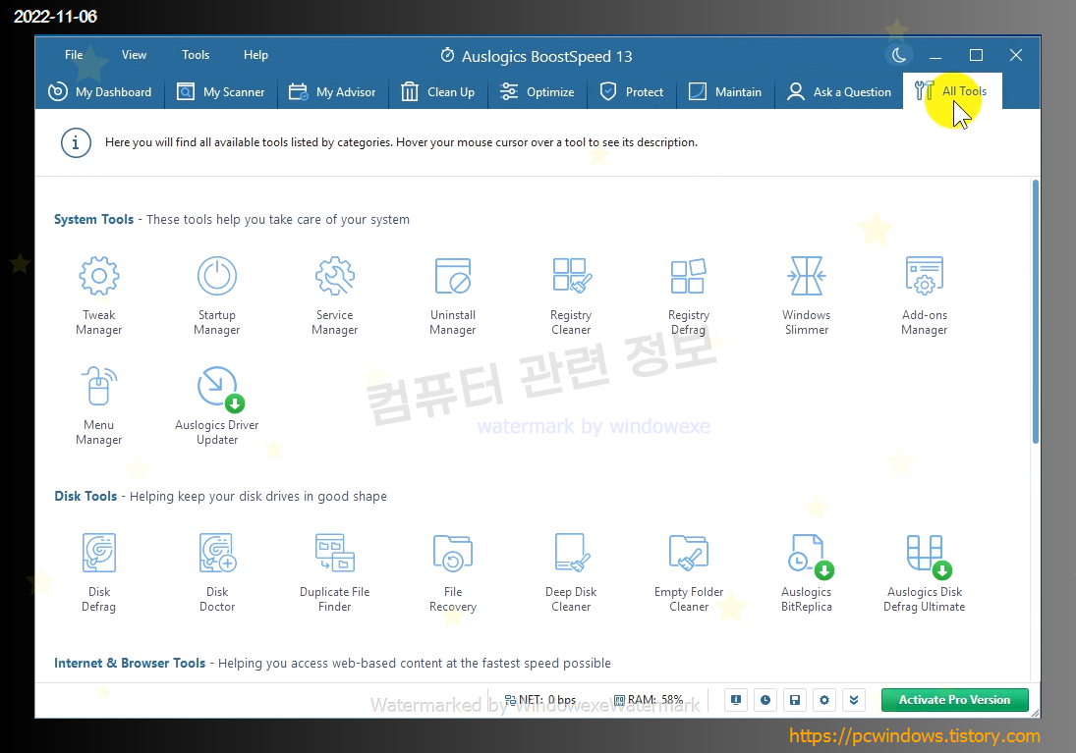This screenshot has height=753, width=1076.
Task: Click the Auslogics BoostSpeed 13 title
Action: [x=547, y=56]
